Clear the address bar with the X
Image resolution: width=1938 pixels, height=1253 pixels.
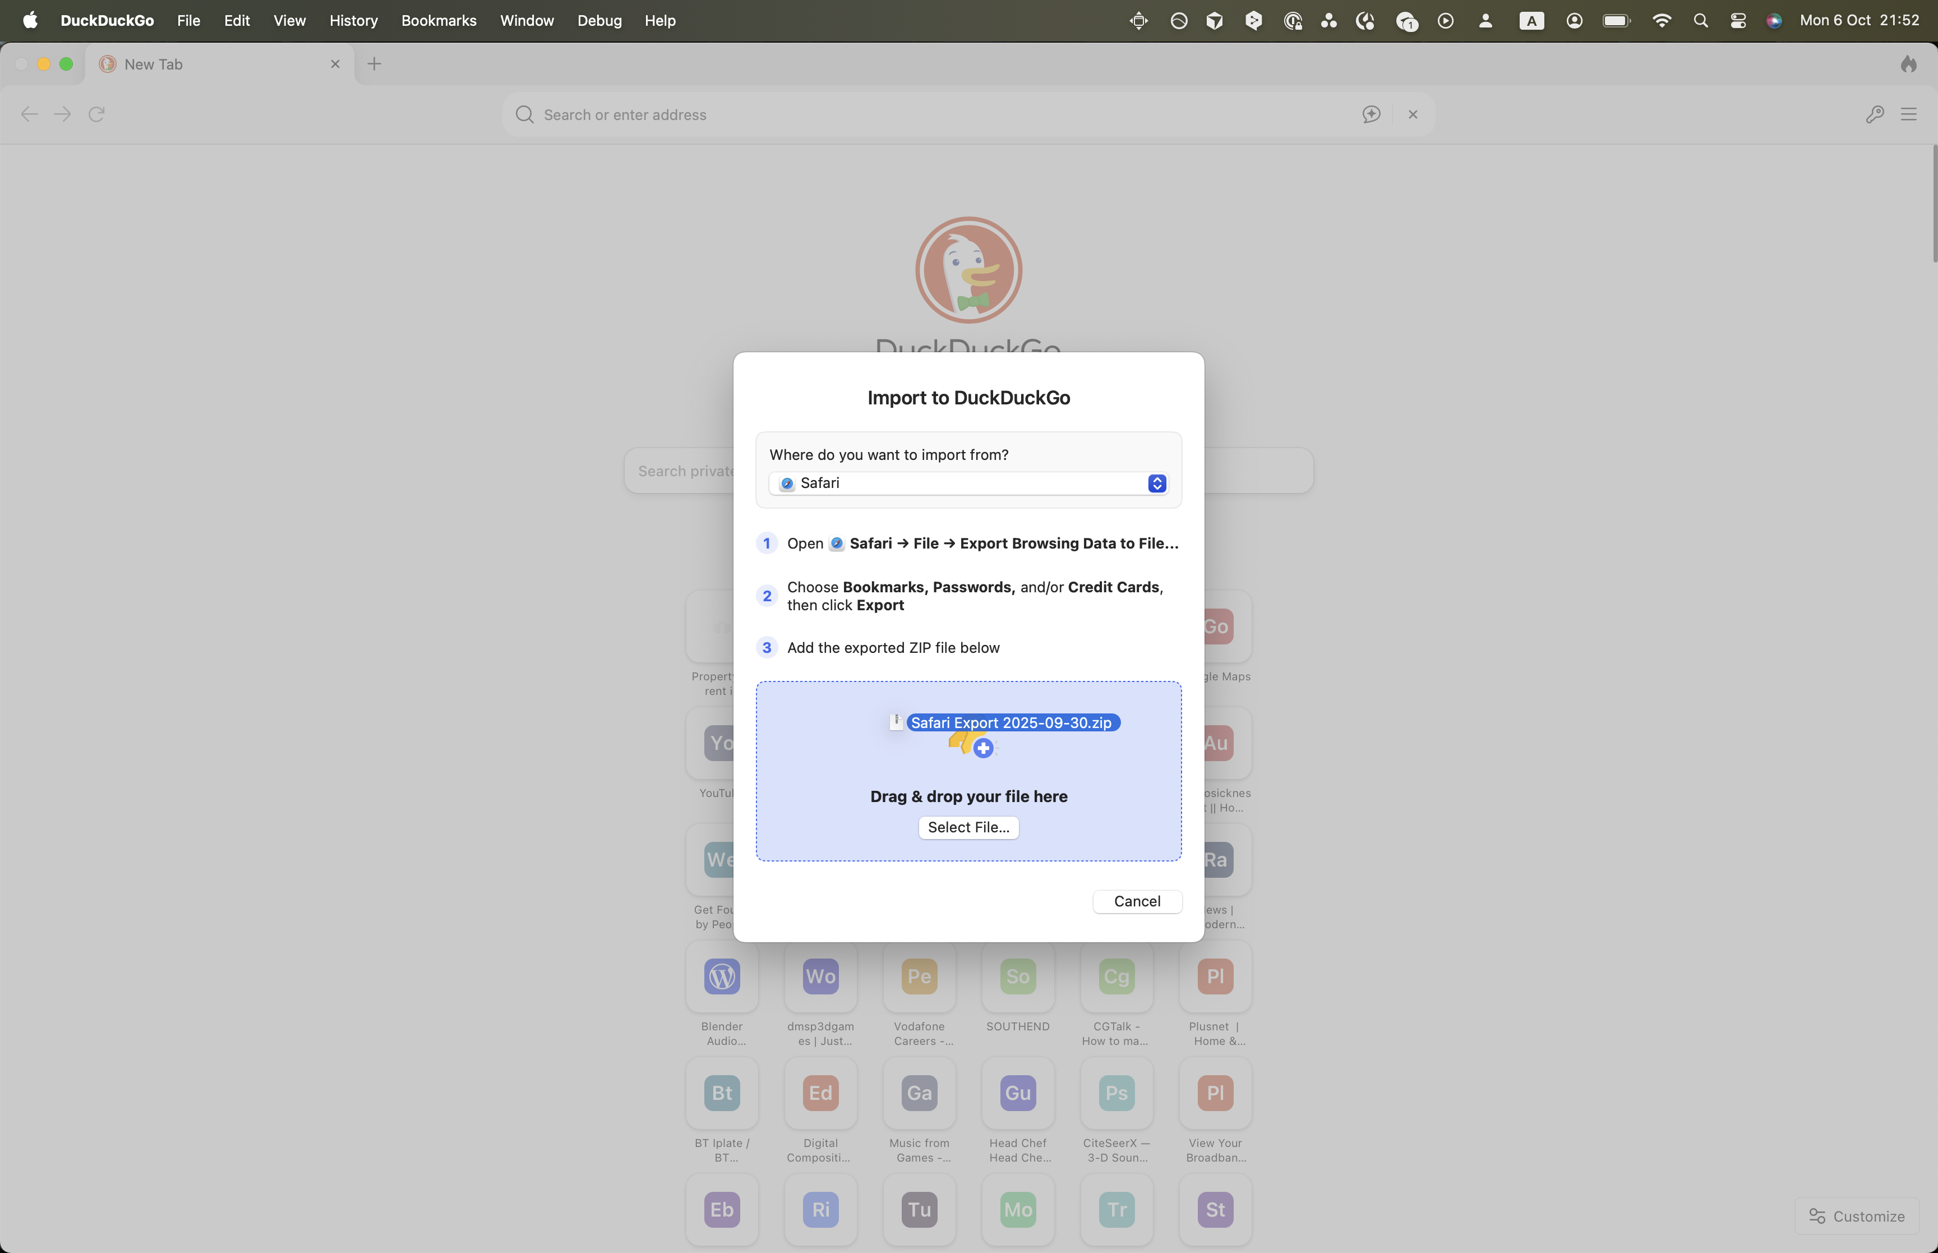pos(1413,114)
